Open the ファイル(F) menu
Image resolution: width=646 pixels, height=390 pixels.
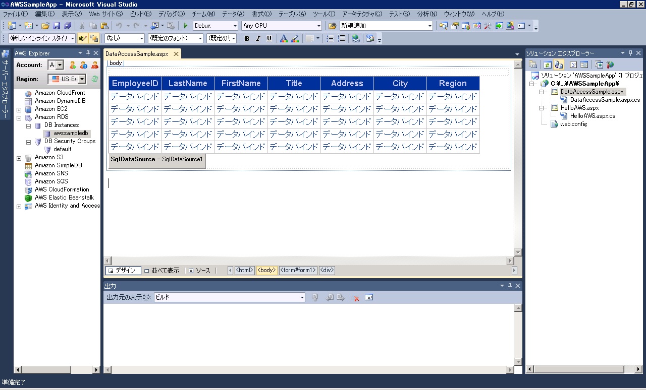(15, 14)
